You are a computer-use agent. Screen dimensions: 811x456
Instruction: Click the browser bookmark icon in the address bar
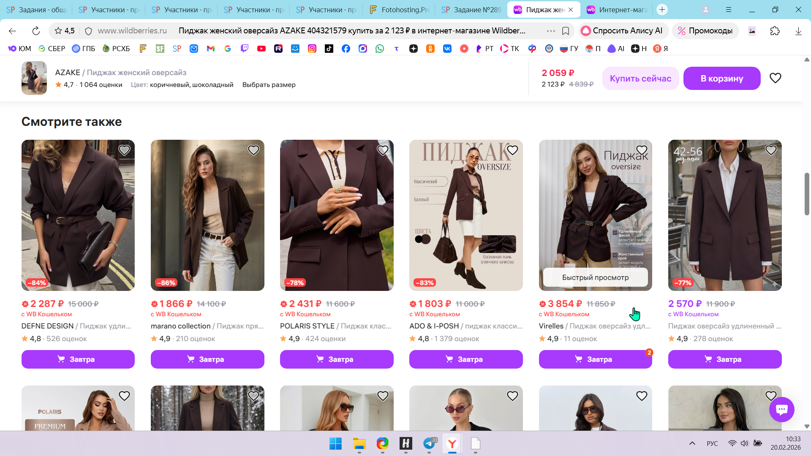[x=566, y=31]
